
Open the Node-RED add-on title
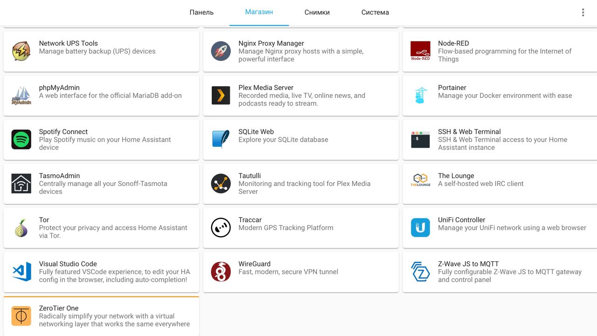453,43
